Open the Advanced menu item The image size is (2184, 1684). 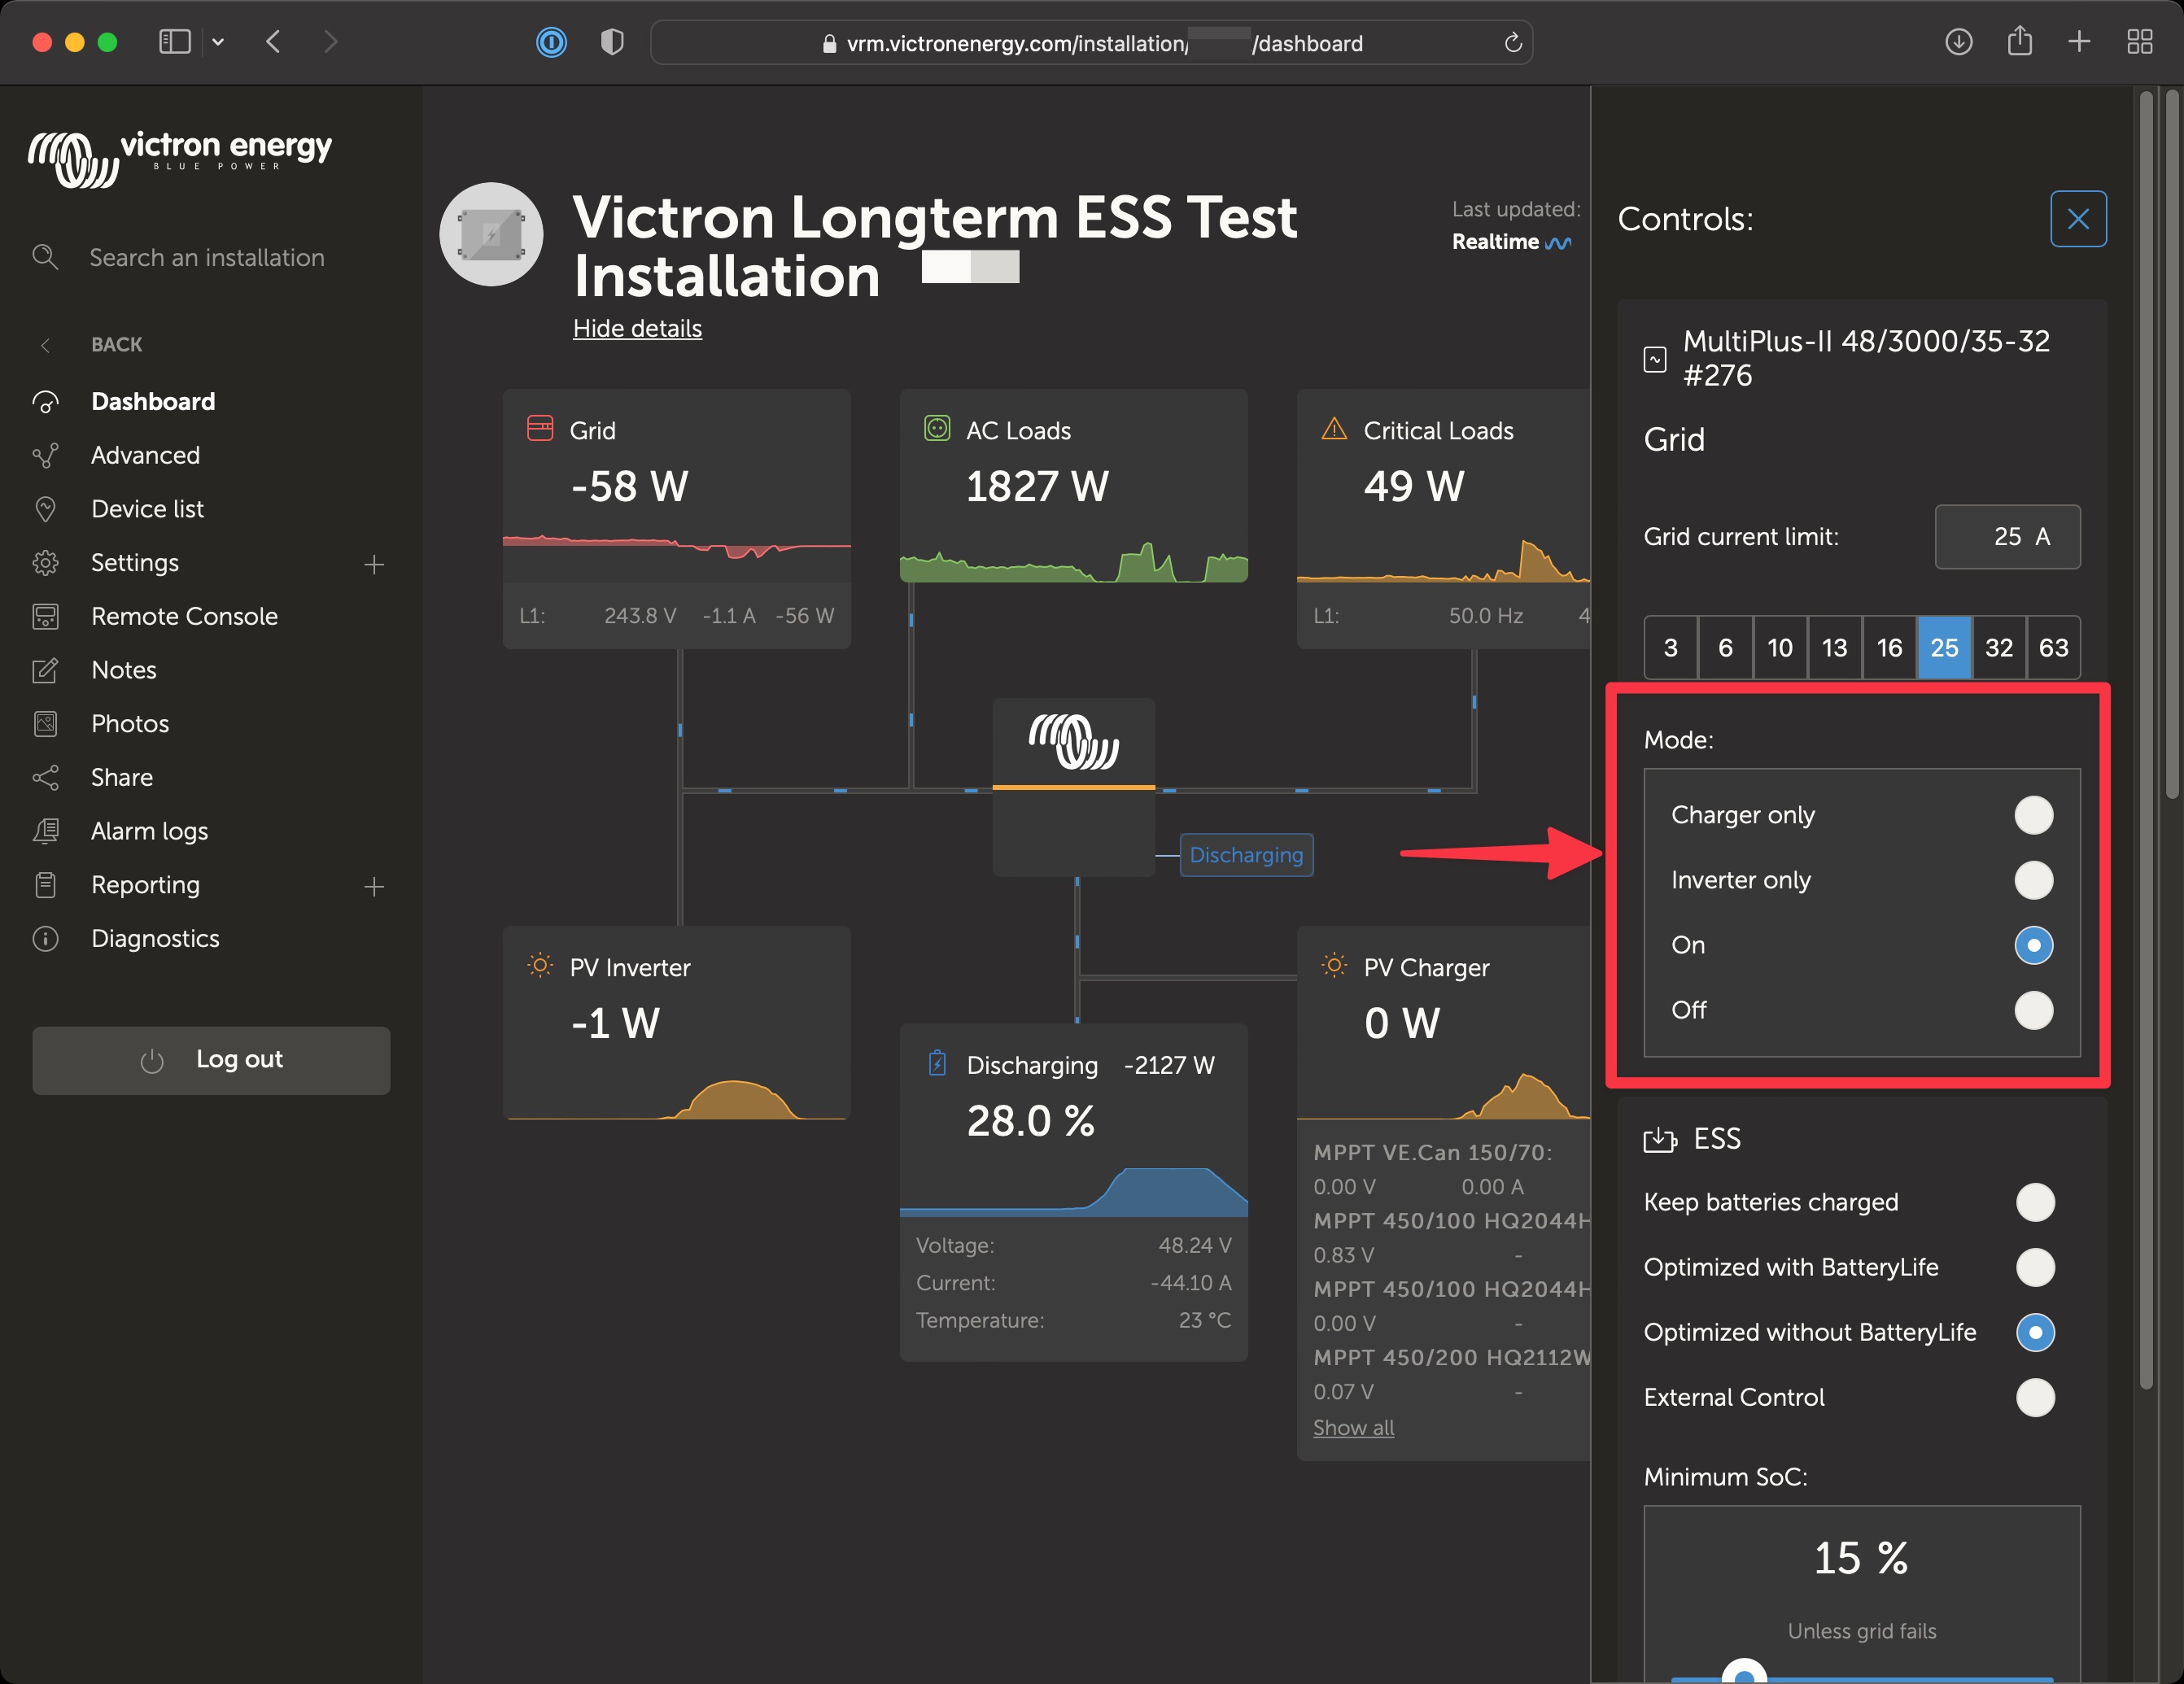pyautogui.click(x=145, y=455)
